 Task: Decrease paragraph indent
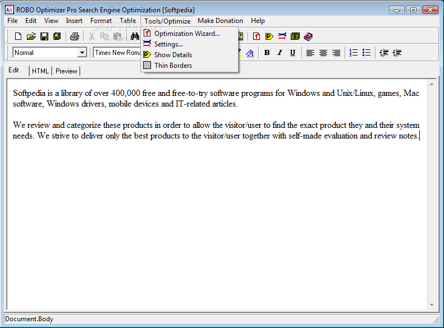point(384,53)
